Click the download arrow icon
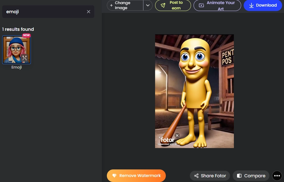The image size is (284, 182). [252, 5]
